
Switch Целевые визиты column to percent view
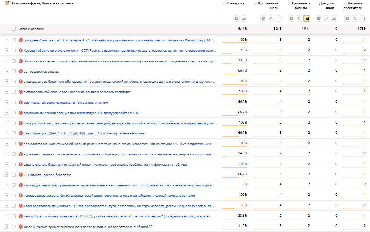[x=299, y=18]
